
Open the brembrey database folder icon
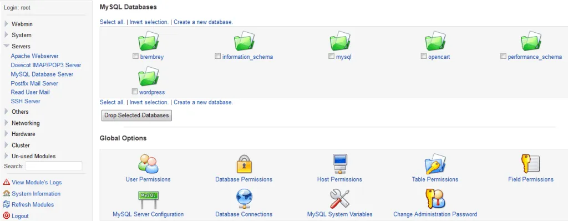coord(149,41)
